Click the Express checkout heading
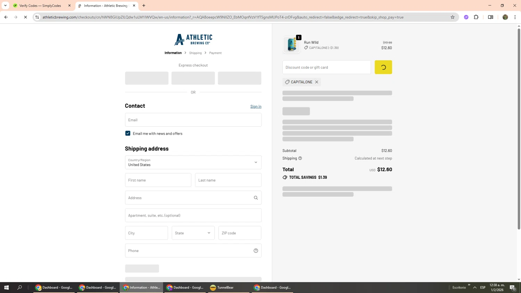This screenshot has height=293, width=521. click(193, 65)
